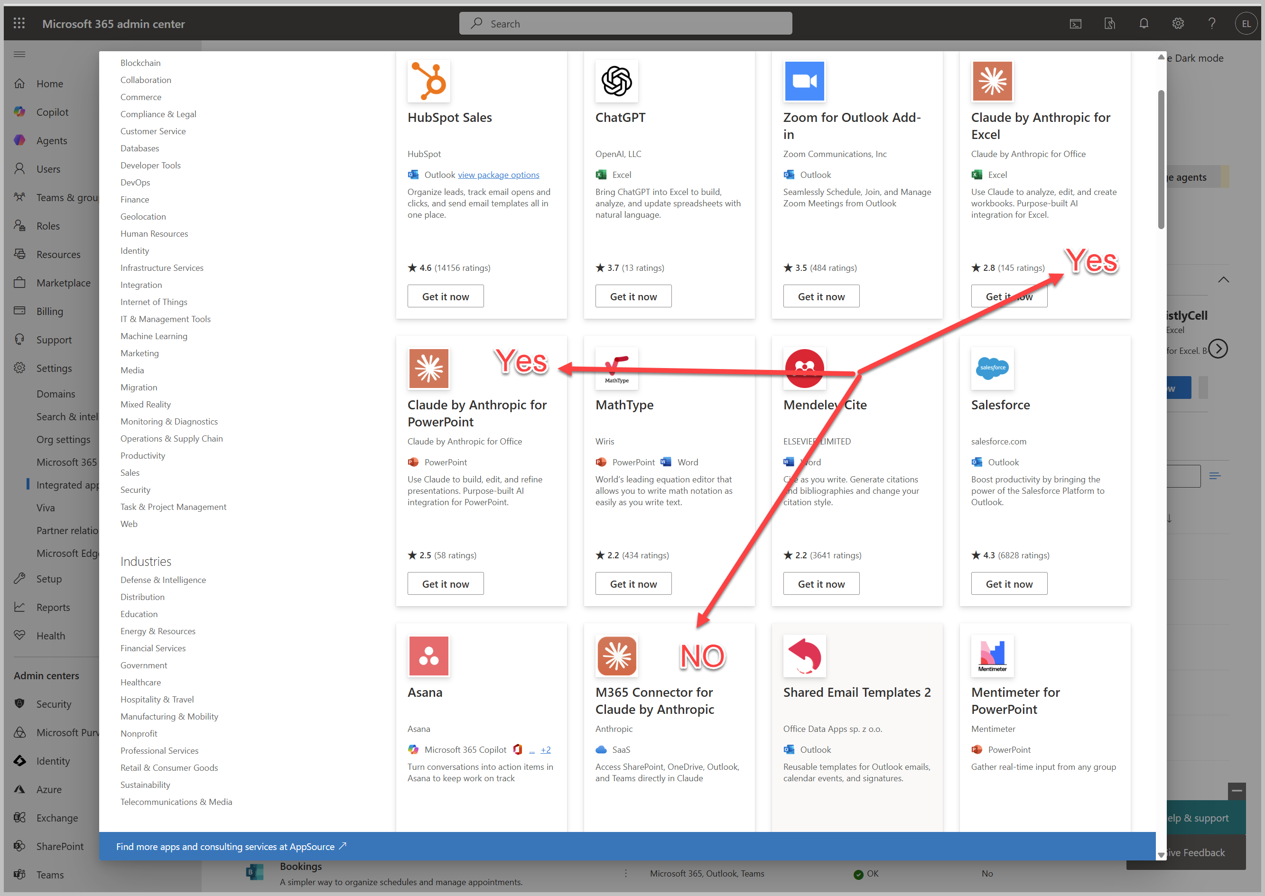Open the Productivity category filter

coord(142,455)
